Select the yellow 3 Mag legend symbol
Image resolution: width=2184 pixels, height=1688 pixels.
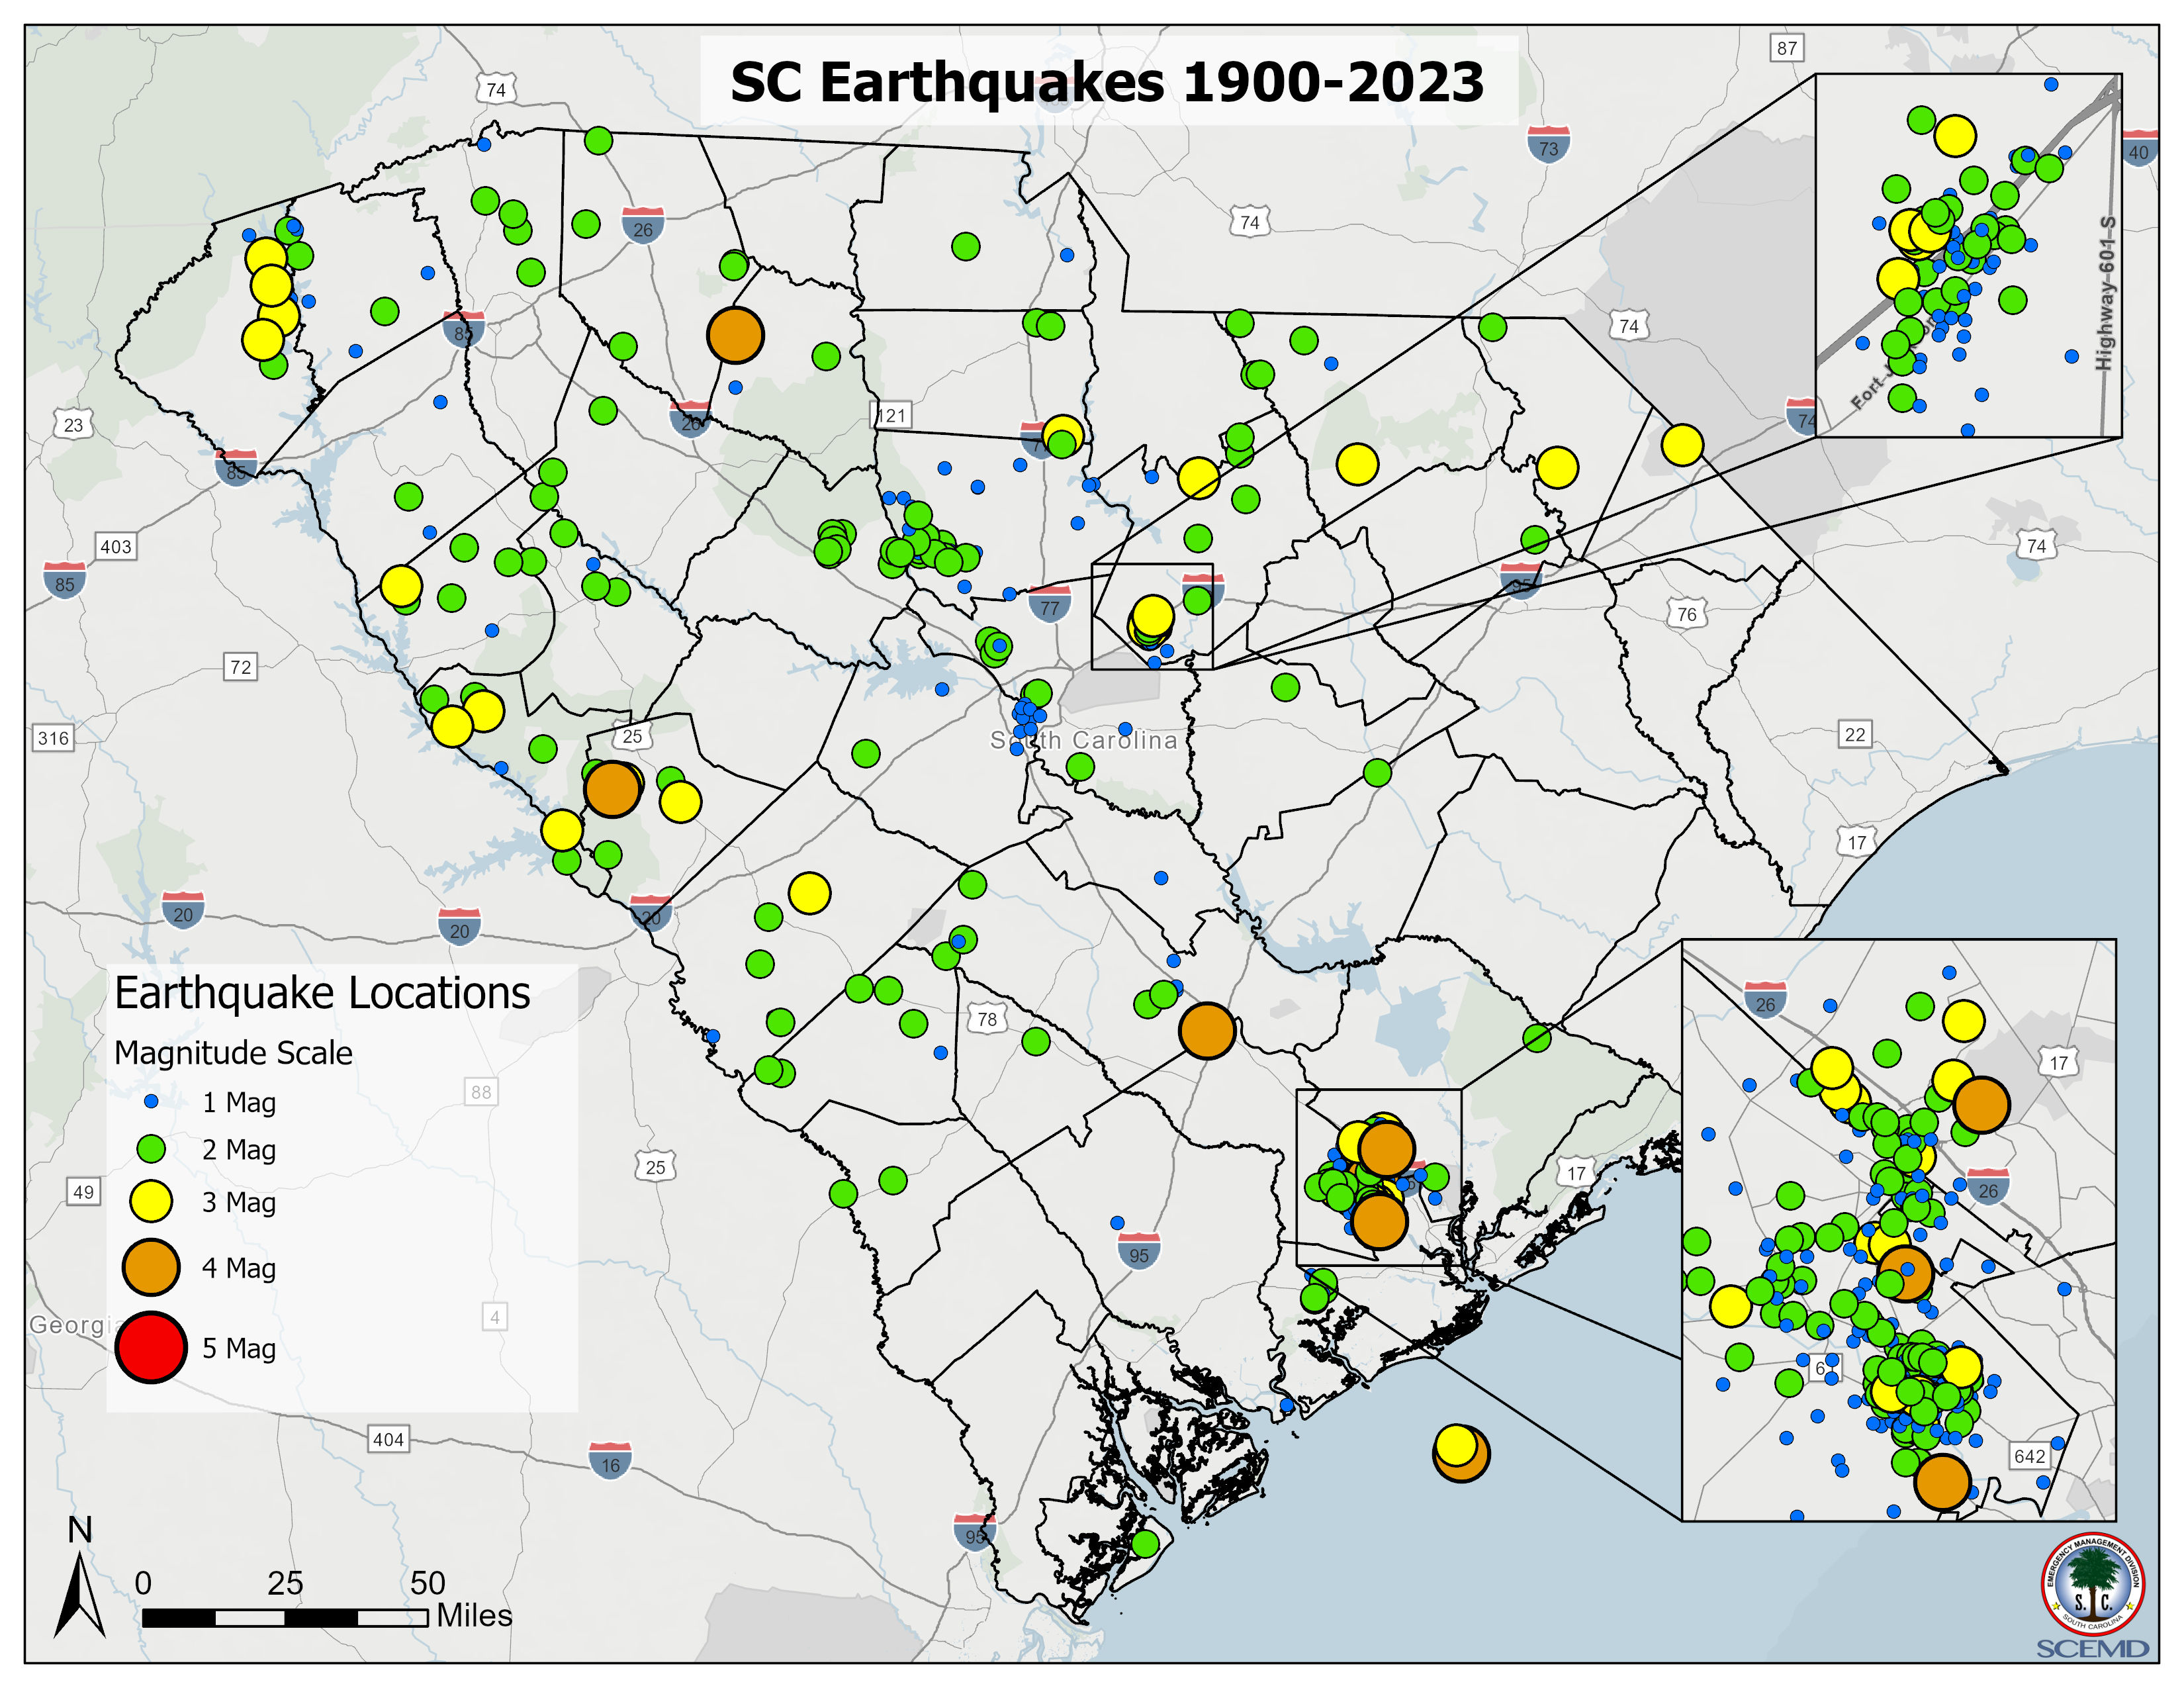pyautogui.click(x=151, y=1201)
